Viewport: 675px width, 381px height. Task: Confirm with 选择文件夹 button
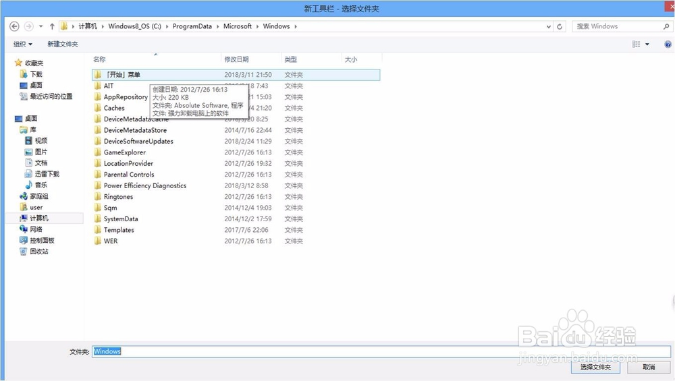pos(595,368)
